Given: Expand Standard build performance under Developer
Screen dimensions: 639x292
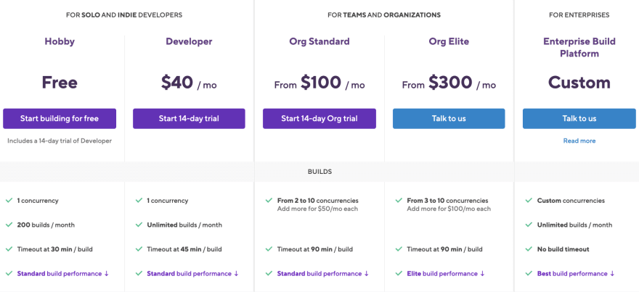Looking at the screenshot, I should coord(192,274).
